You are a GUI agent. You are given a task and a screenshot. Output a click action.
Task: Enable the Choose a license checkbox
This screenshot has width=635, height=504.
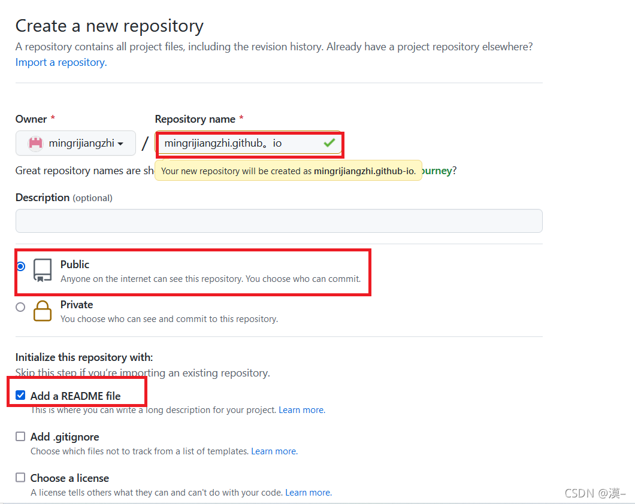tap(20, 478)
